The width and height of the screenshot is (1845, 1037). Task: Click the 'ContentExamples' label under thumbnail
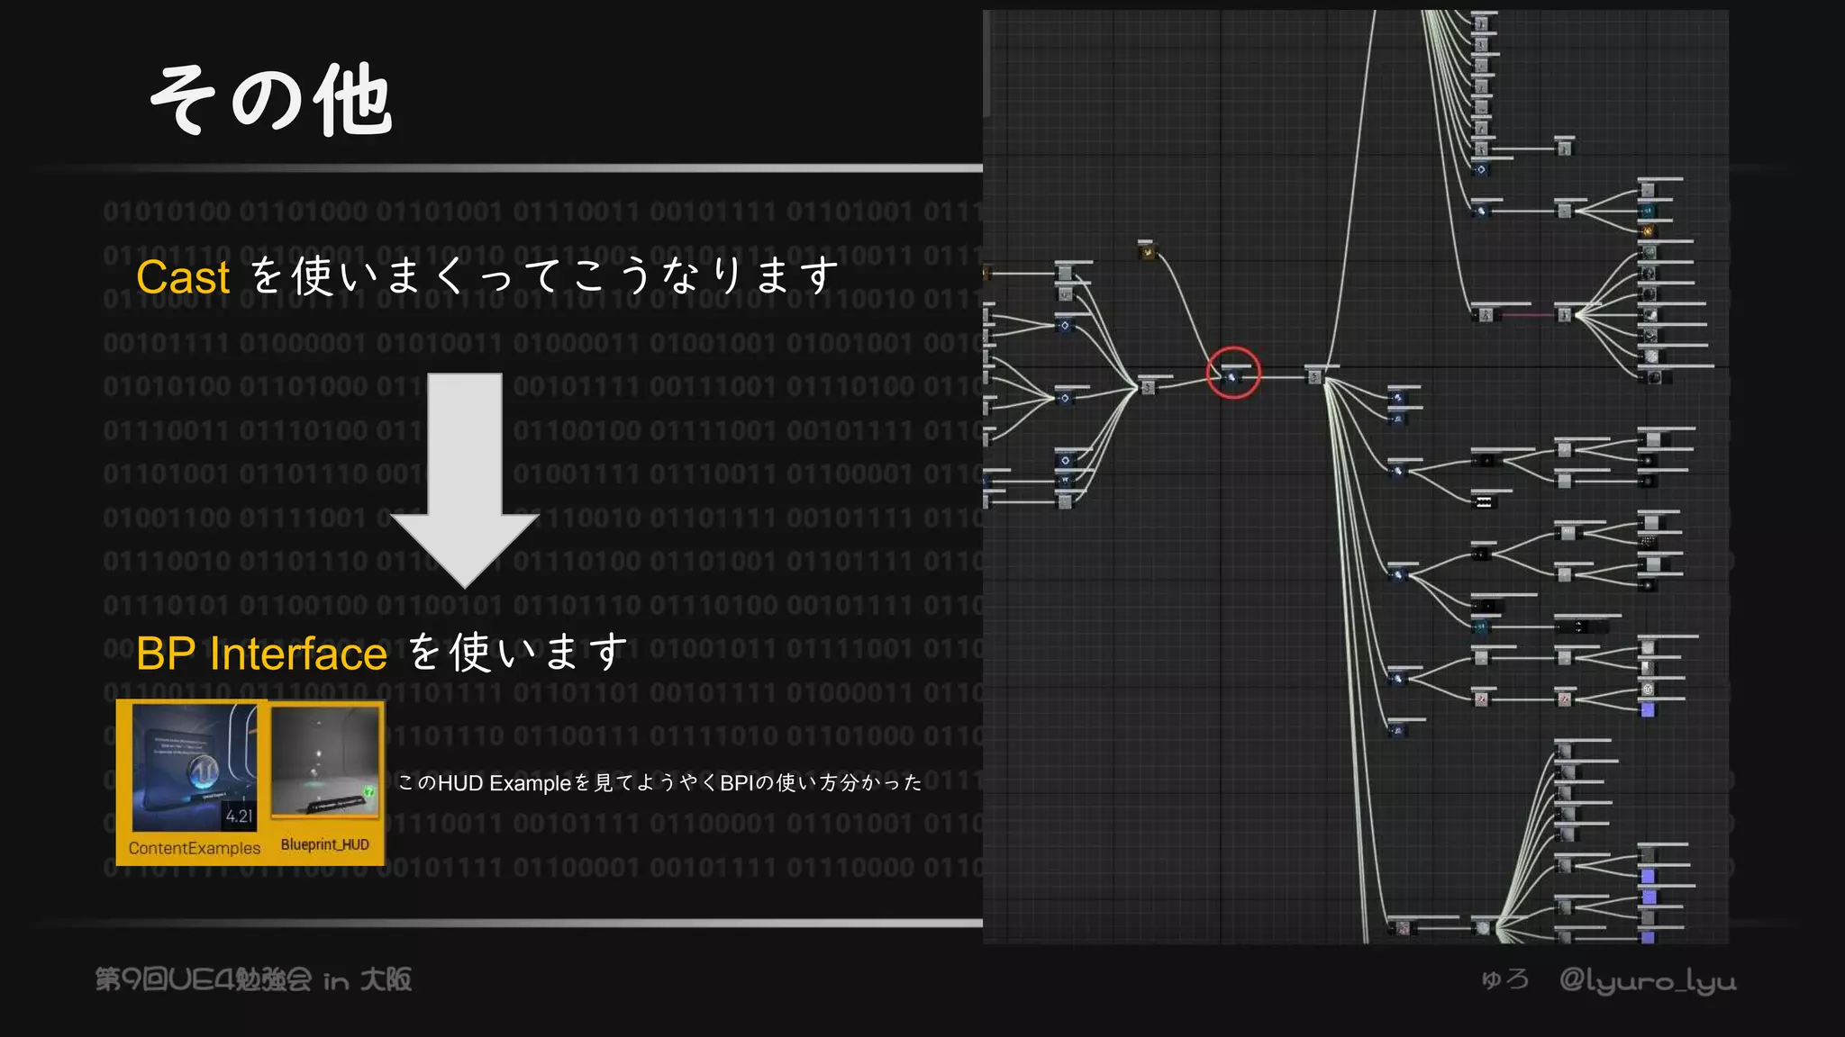[x=194, y=848]
